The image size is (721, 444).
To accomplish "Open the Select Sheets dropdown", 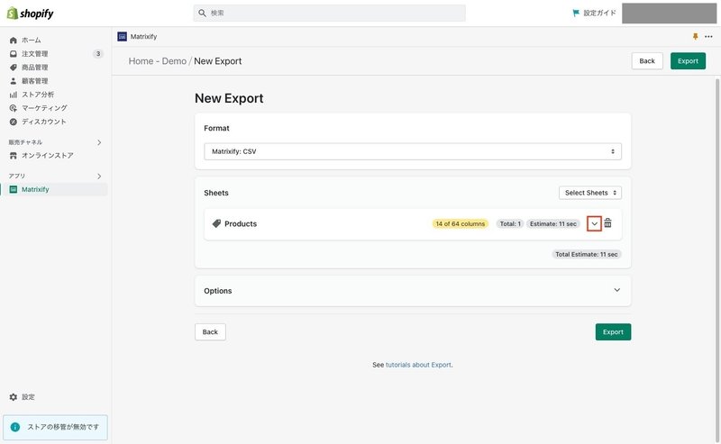I will tap(590, 193).
